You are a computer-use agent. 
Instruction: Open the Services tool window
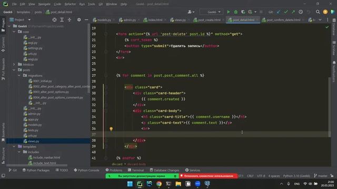coord(193,170)
